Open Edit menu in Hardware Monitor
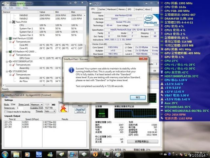 pyautogui.click(x=11, y=8)
